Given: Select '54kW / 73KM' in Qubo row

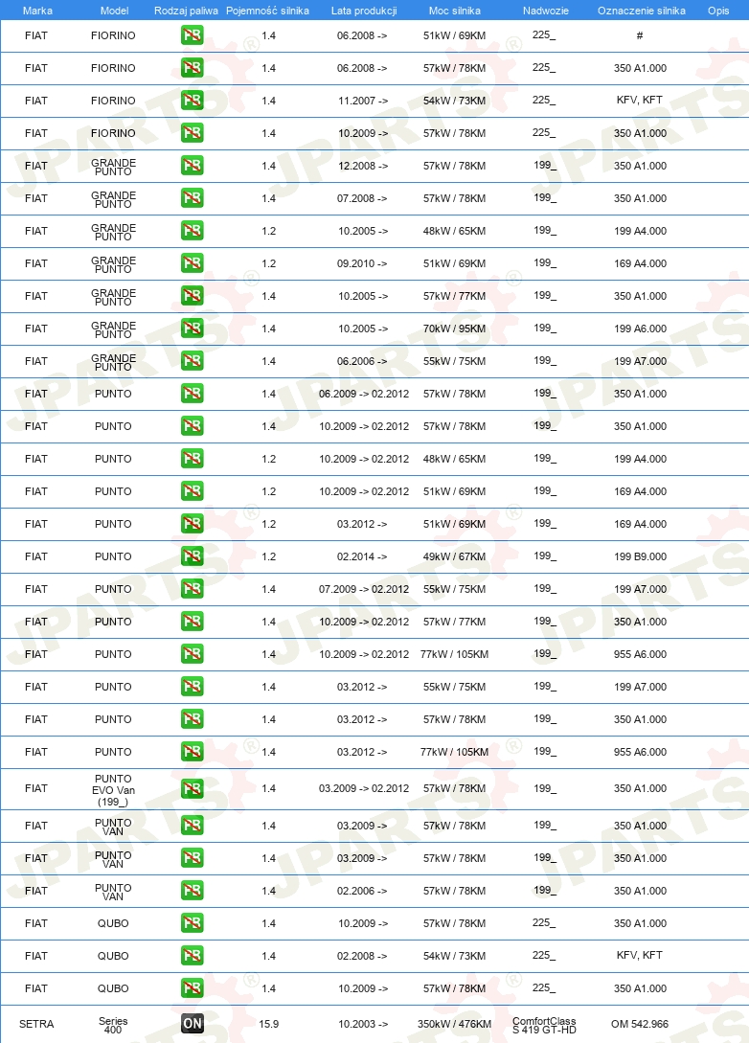Looking at the screenshot, I should (454, 956).
